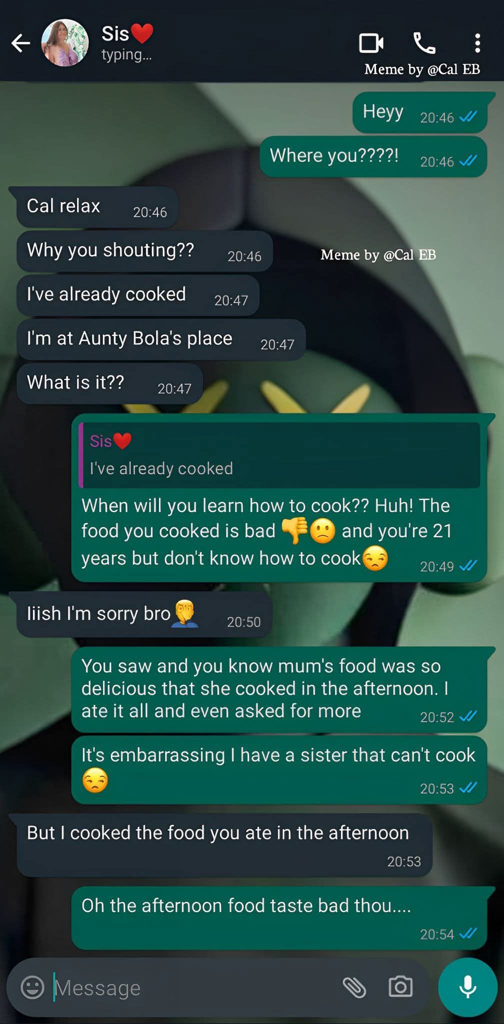The width and height of the screenshot is (504, 1024).
Task: Open the camera from message bar
Action: coord(400,987)
